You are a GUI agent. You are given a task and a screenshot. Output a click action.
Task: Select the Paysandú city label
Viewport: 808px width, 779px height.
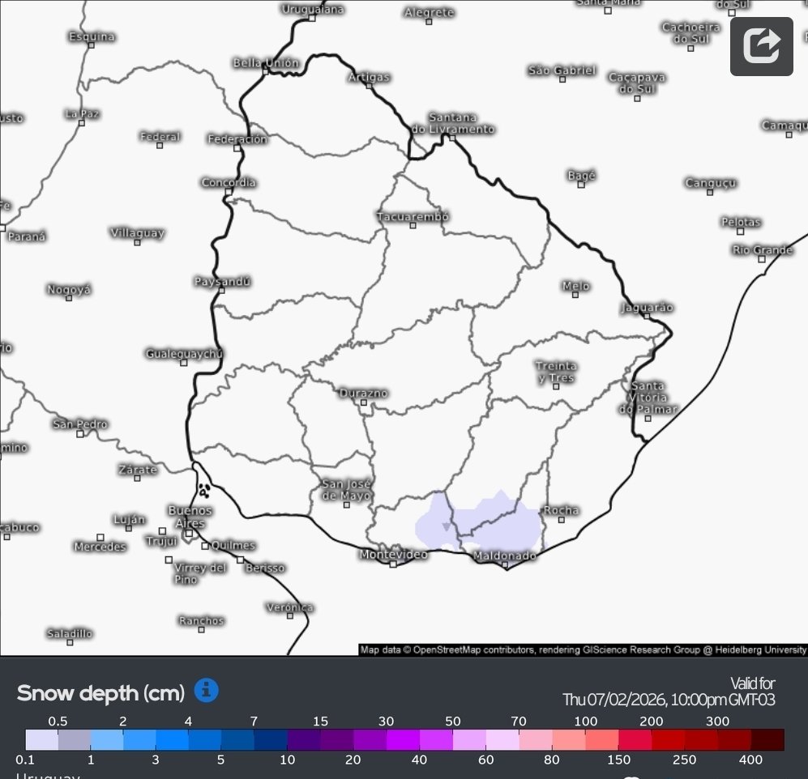pyautogui.click(x=222, y=282)
